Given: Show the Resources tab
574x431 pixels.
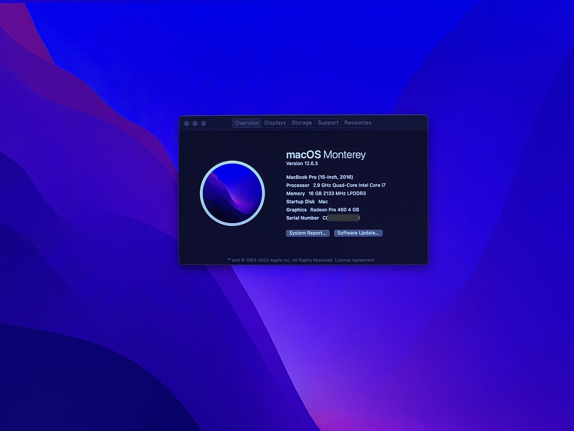Looking at the screenshot, I should (358, 123).
